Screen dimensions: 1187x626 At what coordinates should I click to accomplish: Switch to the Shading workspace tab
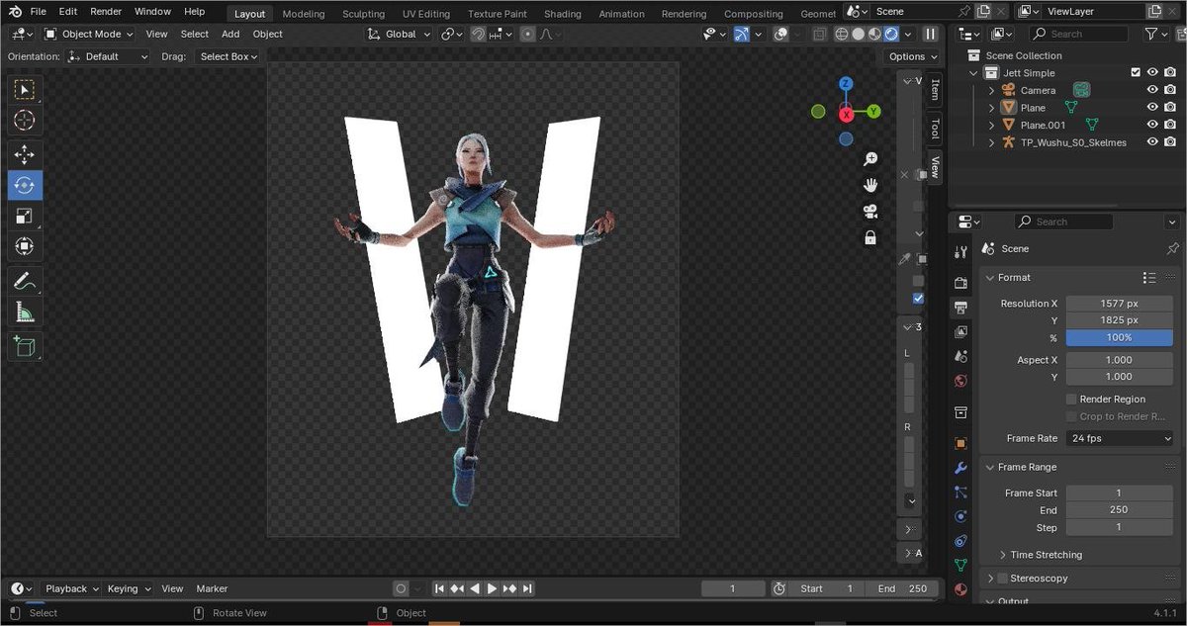point(562,14)
